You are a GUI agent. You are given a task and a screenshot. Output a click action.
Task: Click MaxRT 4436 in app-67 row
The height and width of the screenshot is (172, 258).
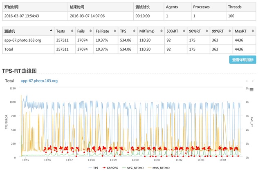[239, 40]
